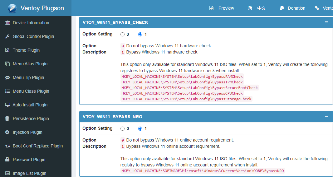
Task: Open Injection Plugin page
Action: [27, 132]
